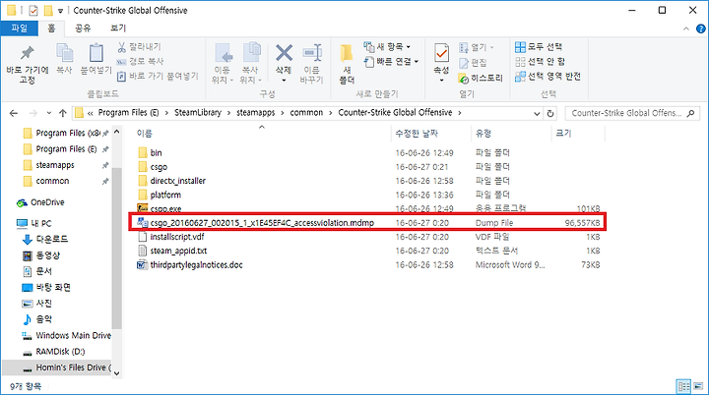Open Videos (동영상) in navigation pane

(48, 255)
